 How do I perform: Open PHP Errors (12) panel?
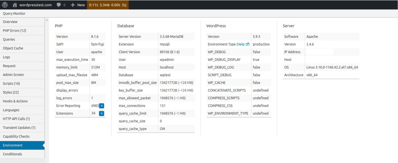click(22, 31)
